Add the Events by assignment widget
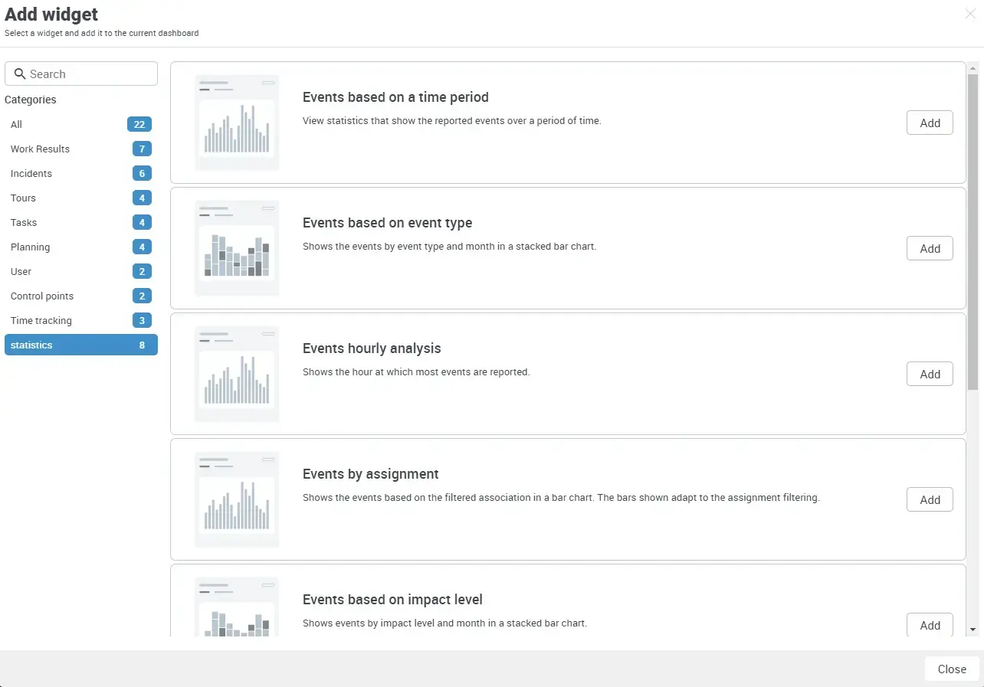Screen dimensions: 984x687 click(x=930, y=499)
